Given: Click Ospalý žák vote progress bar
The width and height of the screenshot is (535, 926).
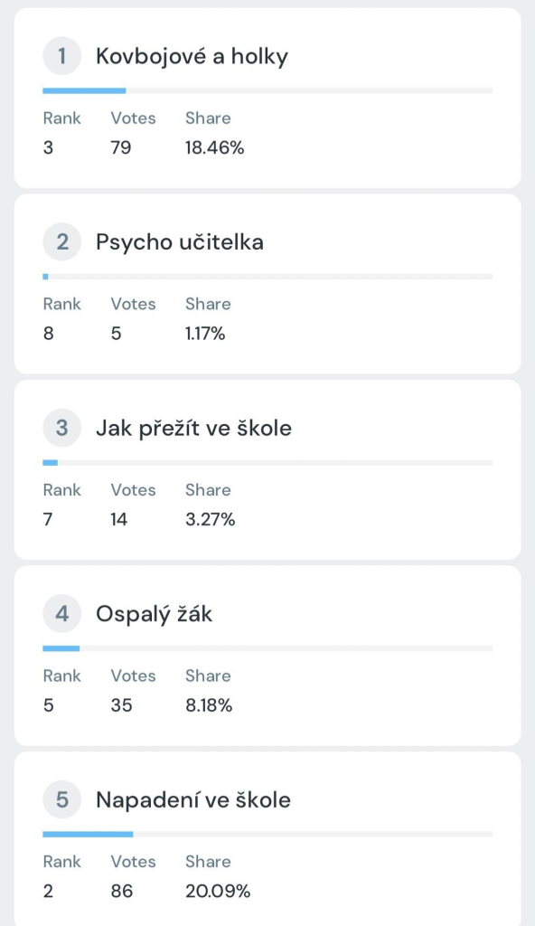Looking at the screenshot, I should point(267,648).
